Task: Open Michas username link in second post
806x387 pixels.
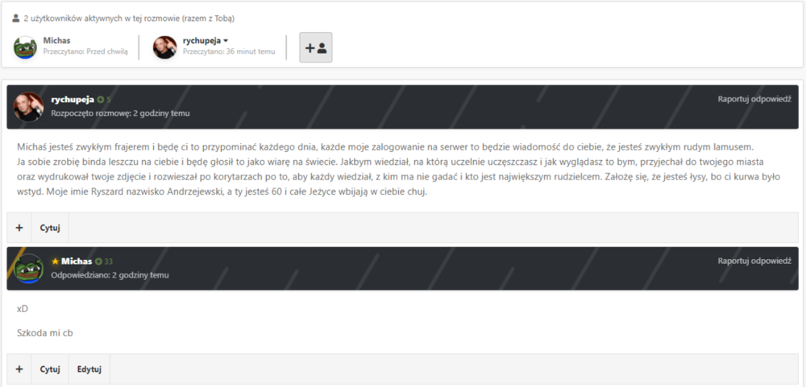Action: pos(77,261)
